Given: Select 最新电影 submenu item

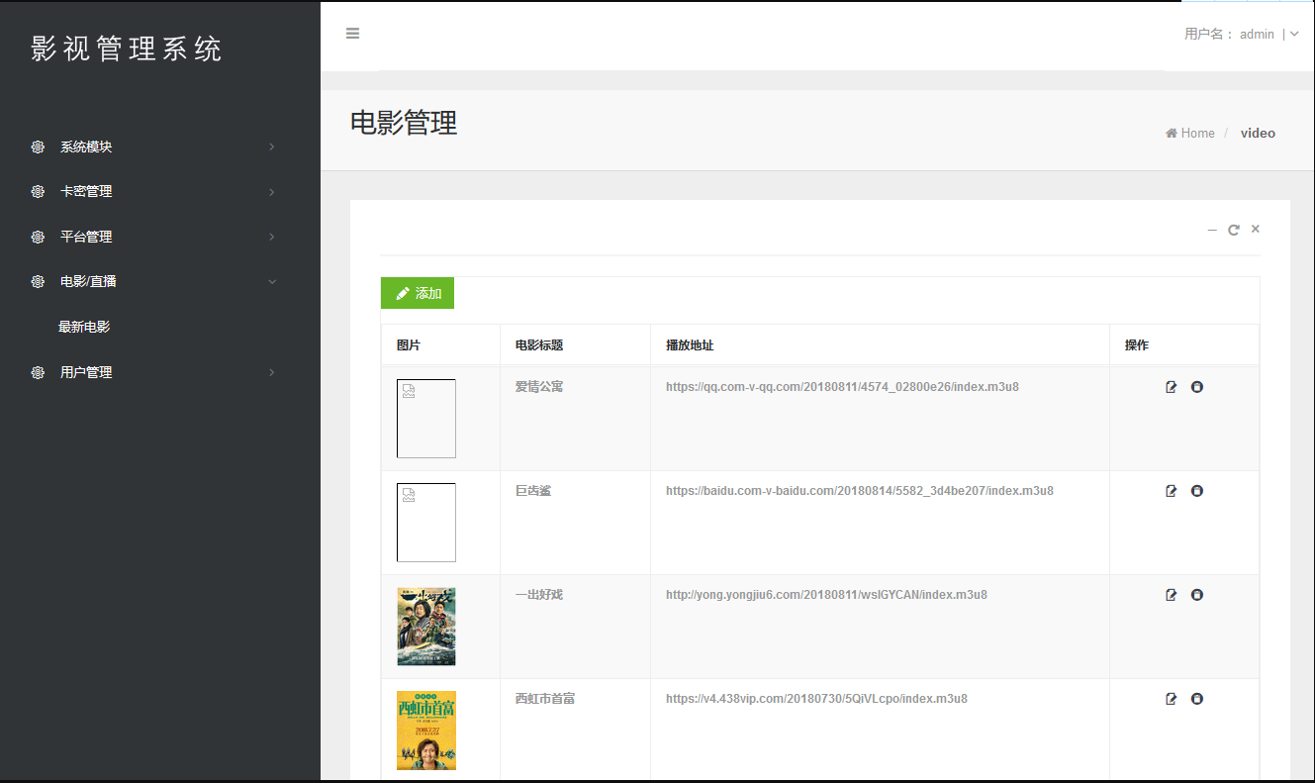Looking at the screenshot, I should (x=84, y=327).
